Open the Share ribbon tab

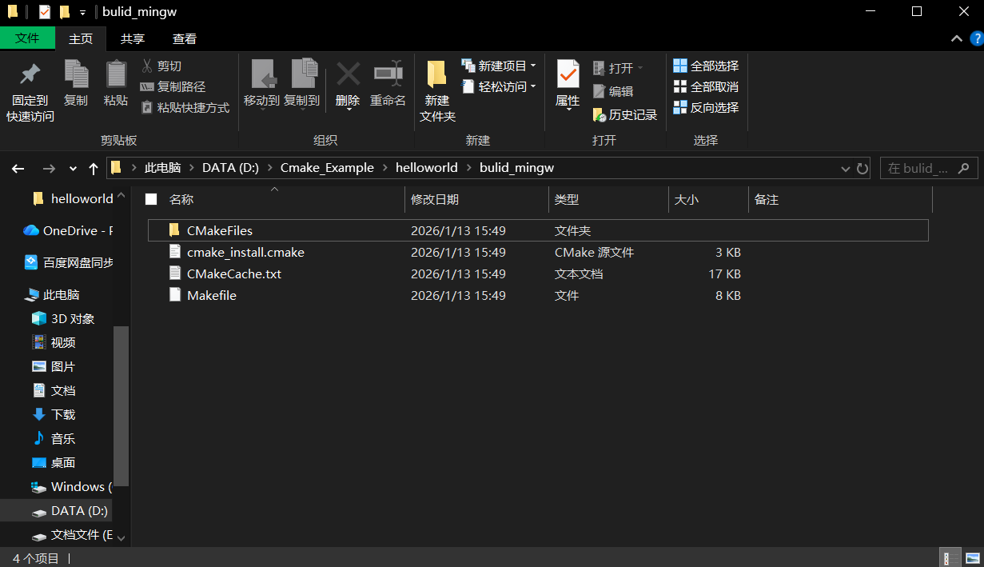(133, 38)
